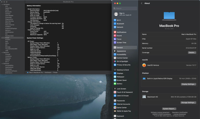This screenshot has height=119, width=200.
Task: Select the Notifications icon in the sidebar
Action: pyautogui.click(x=115, y=32)
